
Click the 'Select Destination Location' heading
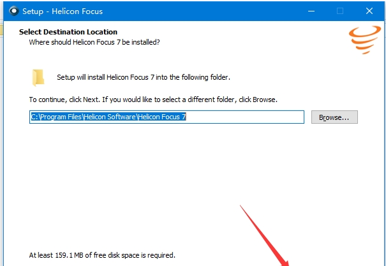click(68, 32)
